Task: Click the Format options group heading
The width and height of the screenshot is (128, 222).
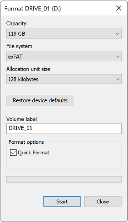Action: pos(26,142)
